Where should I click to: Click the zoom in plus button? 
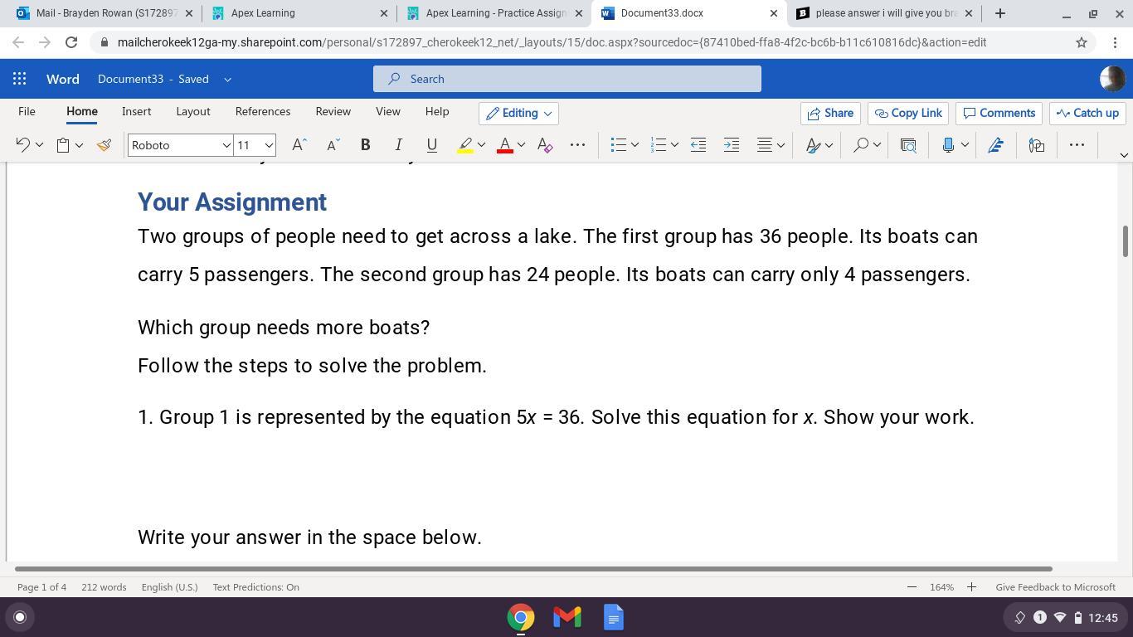(971, 587)
